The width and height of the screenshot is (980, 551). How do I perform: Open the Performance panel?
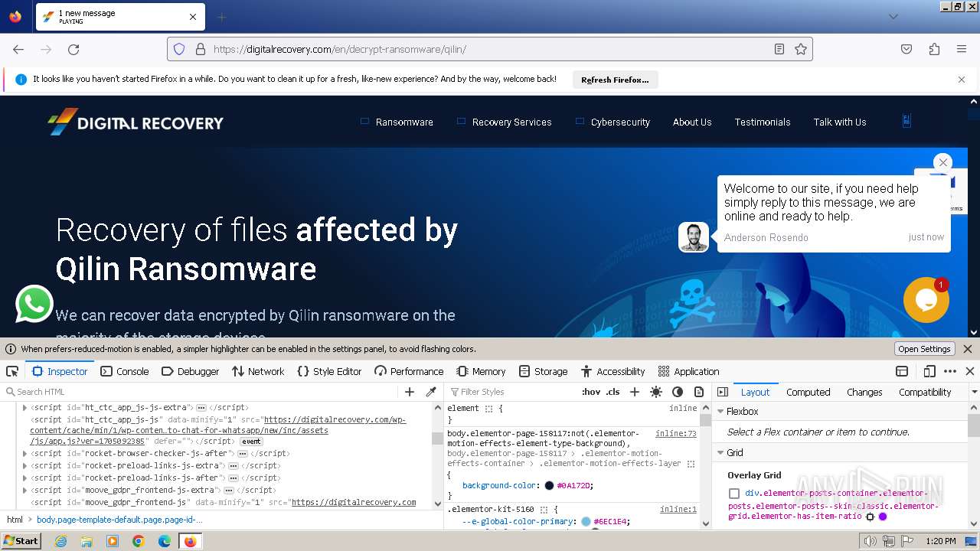(x=409, y=371)
